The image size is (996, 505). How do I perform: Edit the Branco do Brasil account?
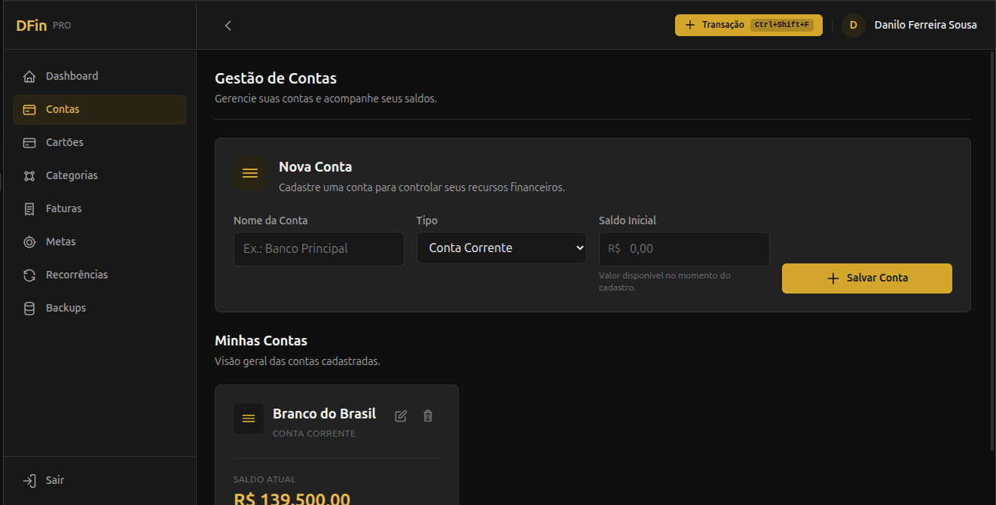coord(401,415)
